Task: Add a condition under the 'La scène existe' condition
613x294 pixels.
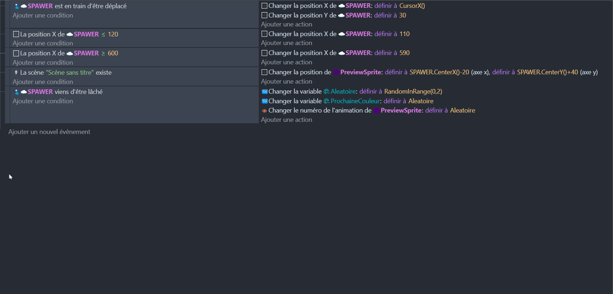Action: (x=43, y=82)
